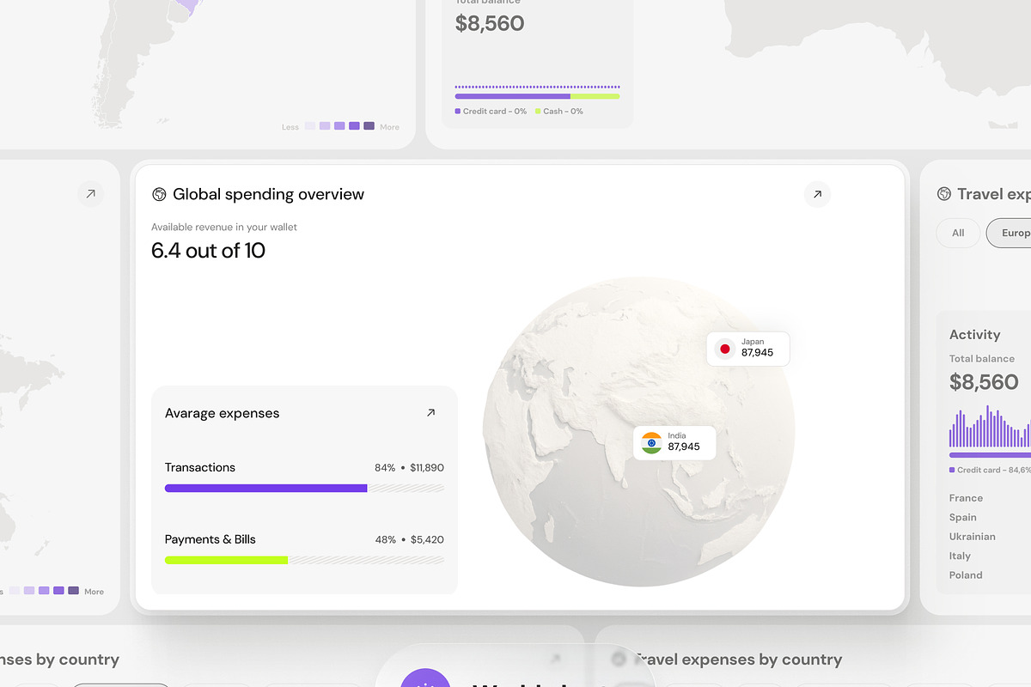Image resolution: width=1031 pixels, height=687 pixels.
Task: Click the "Credit card ~ 0%" legend text
Action: 495,112
